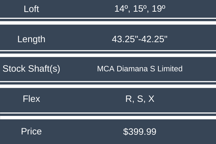The width and height of the screenshot is (216, 144).
Task: Click the $399.99 price value
Action: pos(140,131)
